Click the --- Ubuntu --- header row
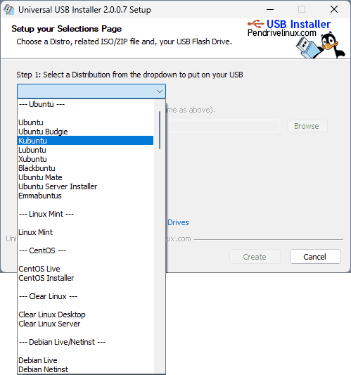The width and height of the screenshot is (351, 375). click(x=85, y=104)
